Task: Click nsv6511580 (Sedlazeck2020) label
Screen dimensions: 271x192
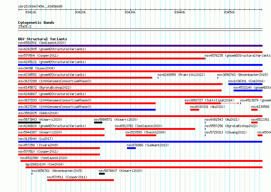Action: point(44,158)
